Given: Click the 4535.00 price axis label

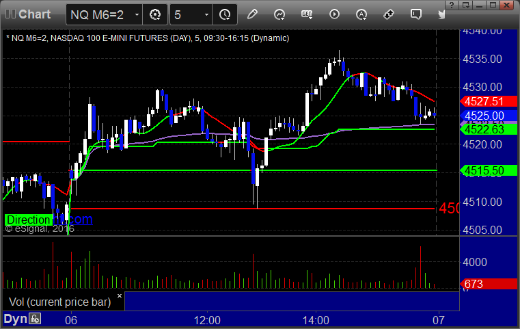Looking at the screenshot, I should pos(482,59).
